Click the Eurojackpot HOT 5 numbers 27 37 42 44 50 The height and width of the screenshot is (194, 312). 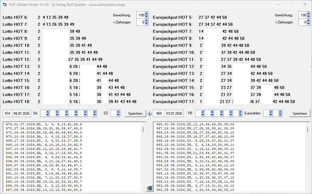213,18
